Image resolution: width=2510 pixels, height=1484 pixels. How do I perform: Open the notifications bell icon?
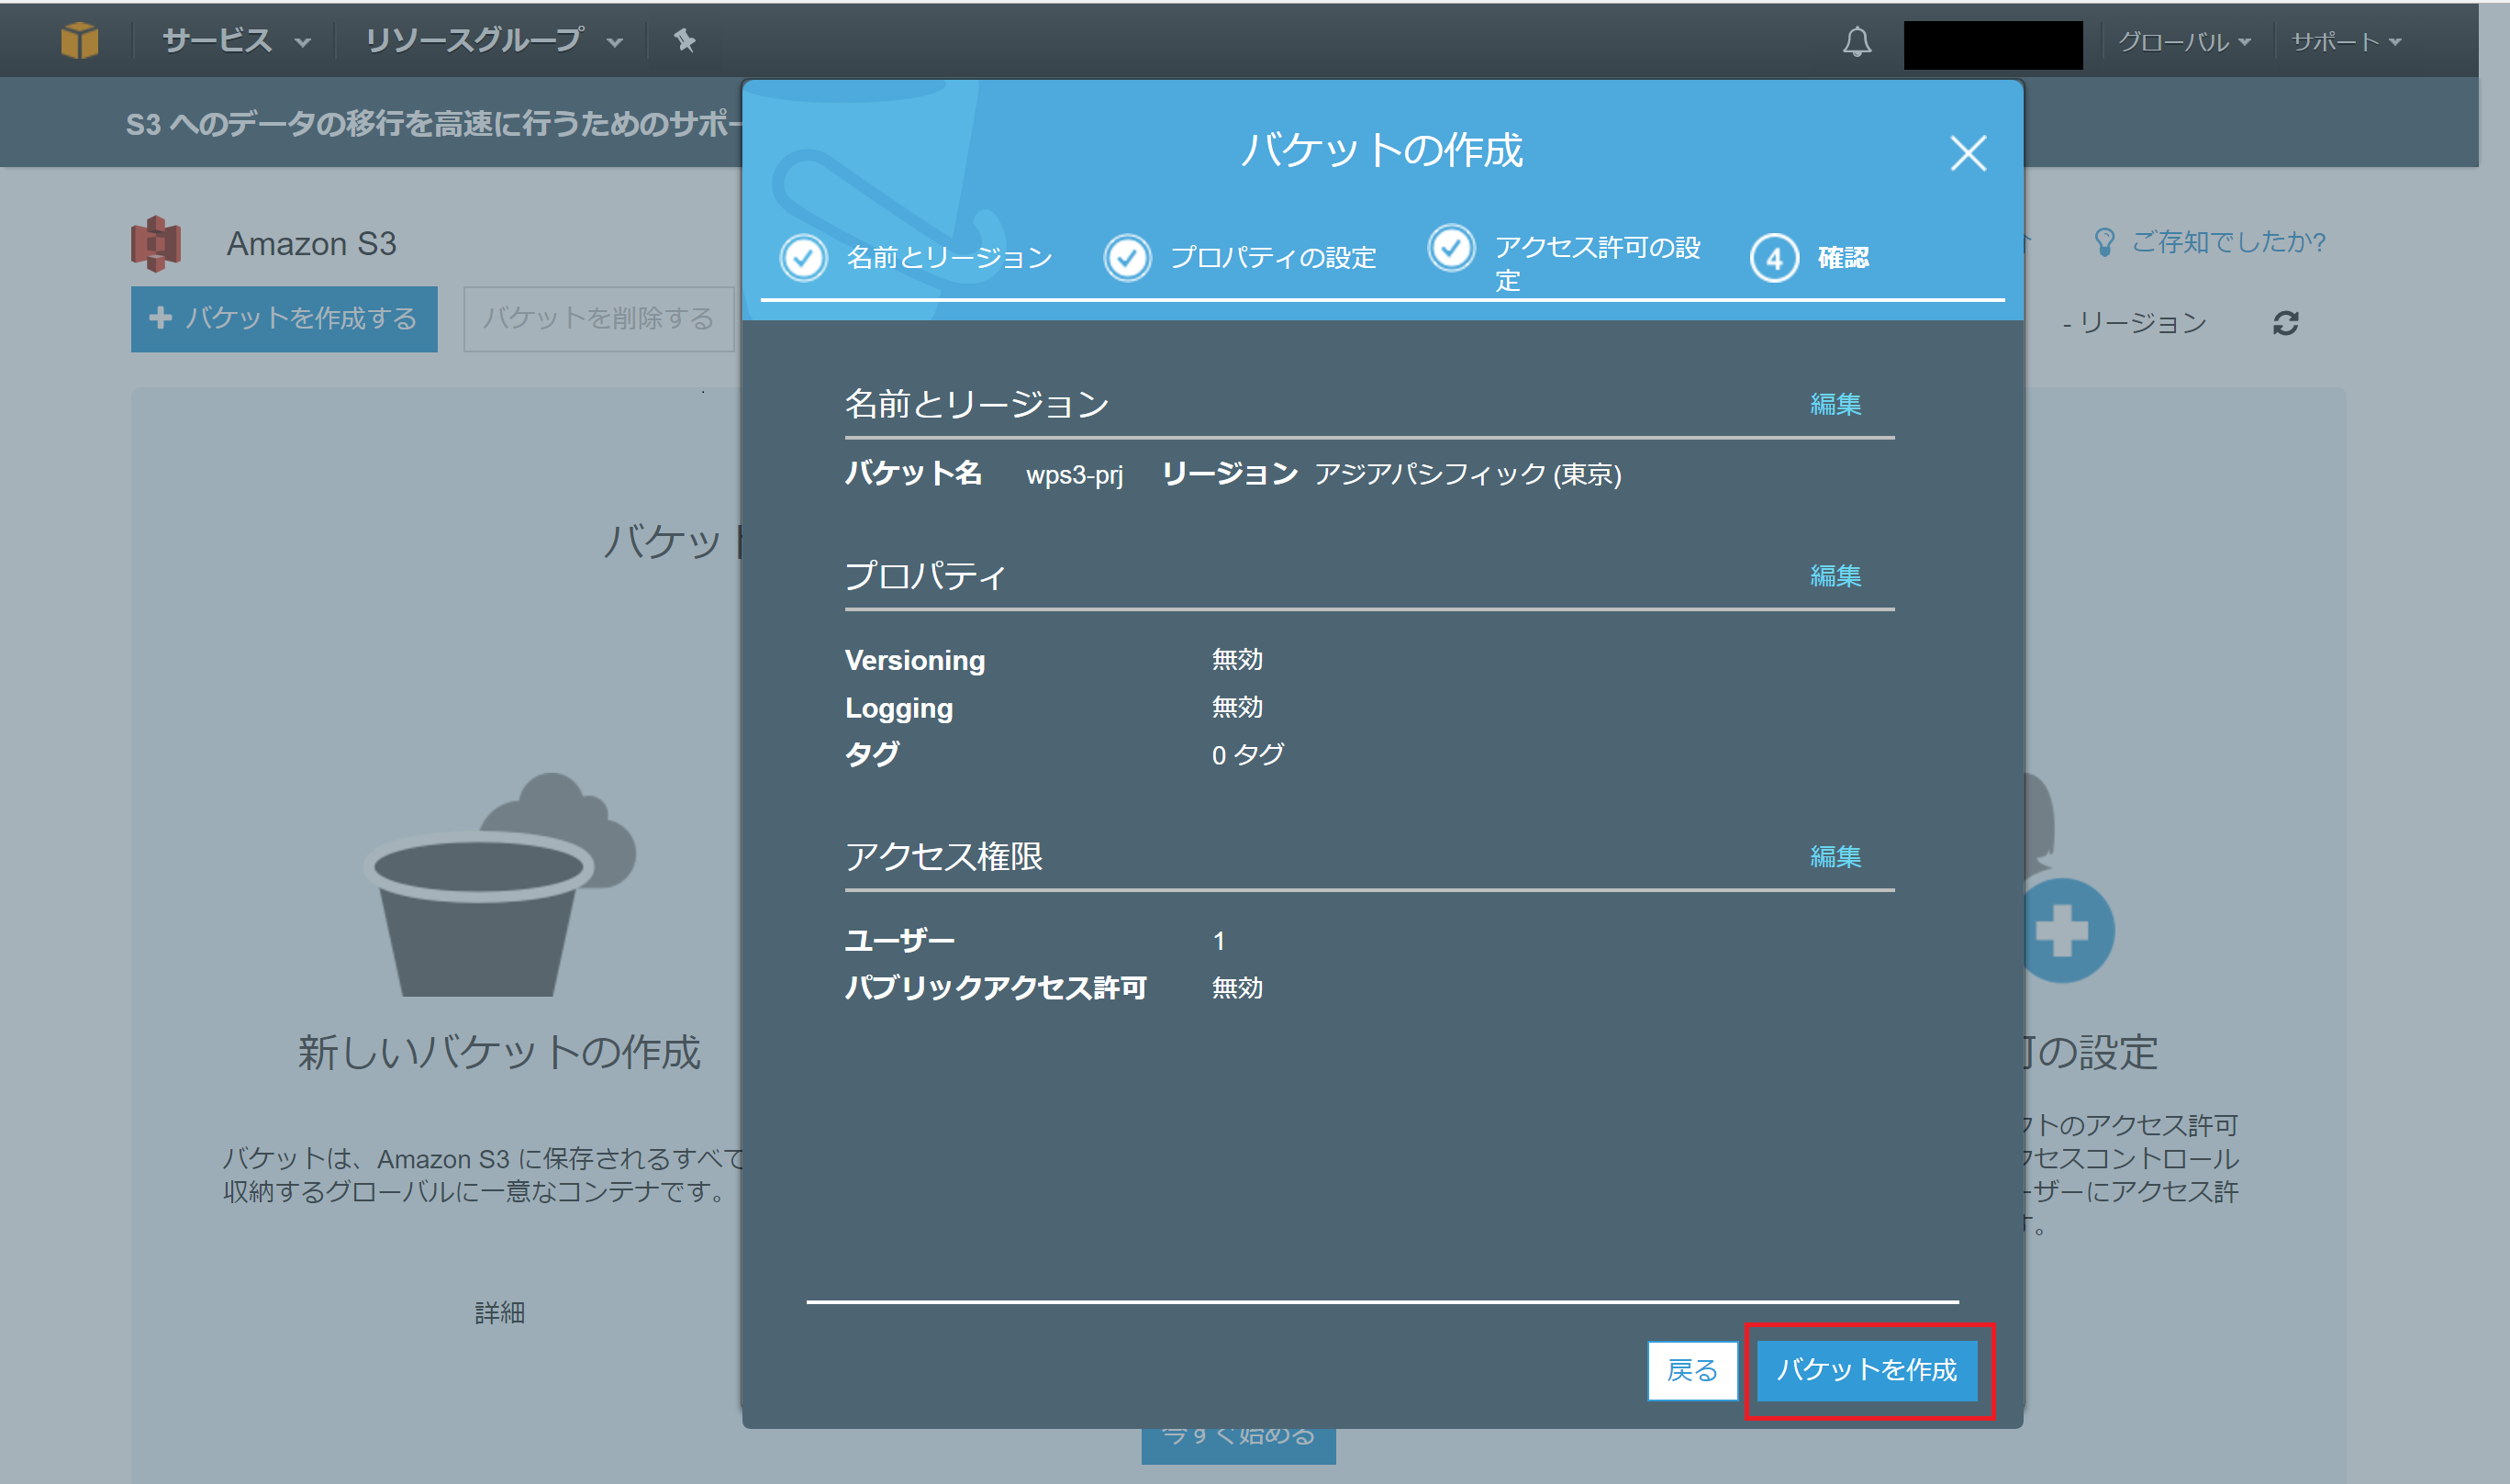[1857, 42]
